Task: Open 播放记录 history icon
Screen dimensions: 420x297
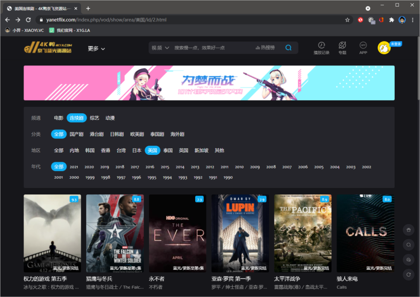Action: [x=322, y=48]
